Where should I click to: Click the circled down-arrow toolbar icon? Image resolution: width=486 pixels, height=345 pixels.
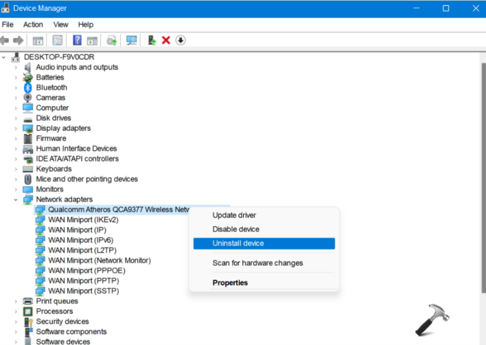181,40
